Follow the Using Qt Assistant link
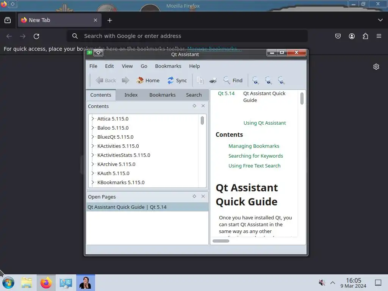 click(264, 123)
